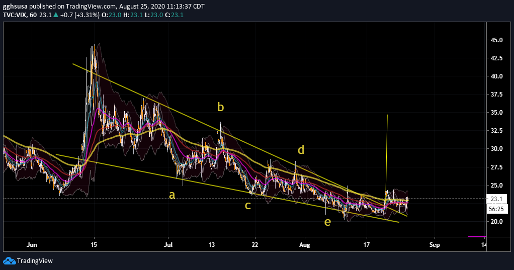Click the 13 date label on time axis
514x270 pixels.
212,245
